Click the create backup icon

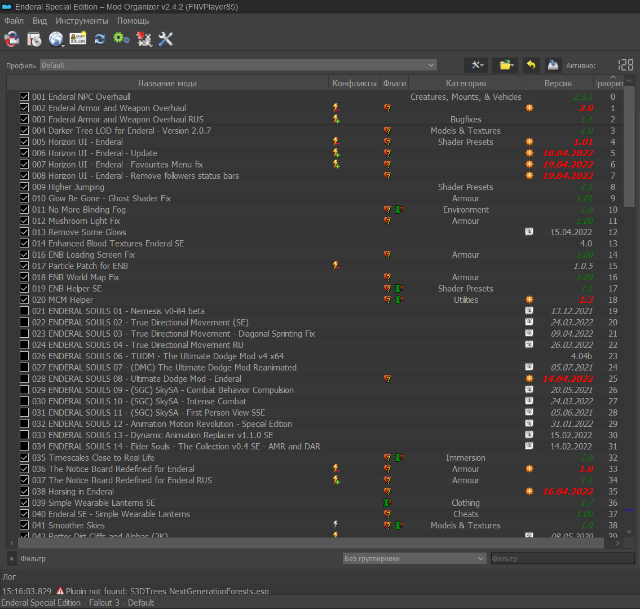[x=553, y=65]
